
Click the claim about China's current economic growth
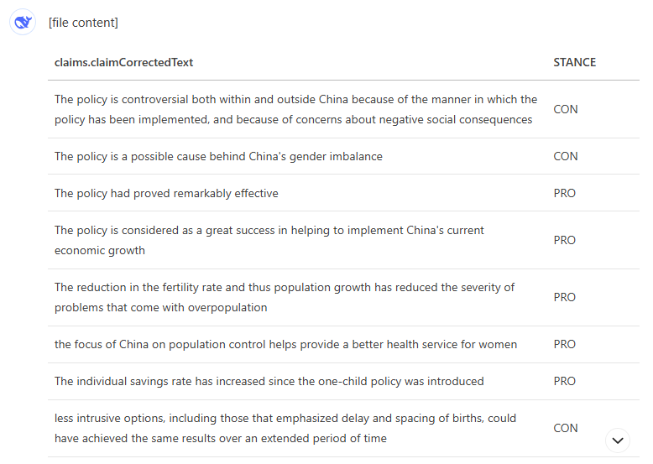pos(269,240)
